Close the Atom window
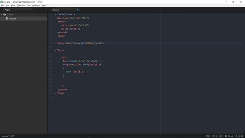The height and width of the screenshot is (138, 245). [241, 2]
